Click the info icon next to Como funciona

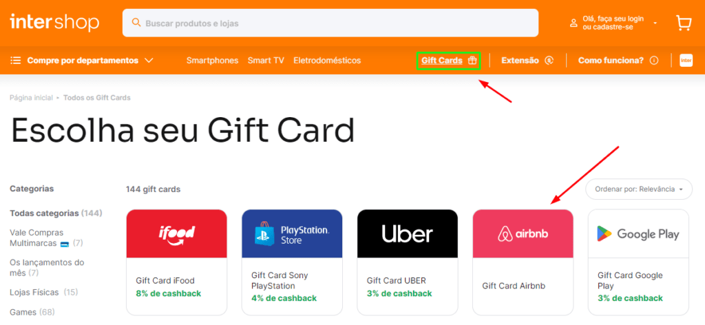click(654, 60)
